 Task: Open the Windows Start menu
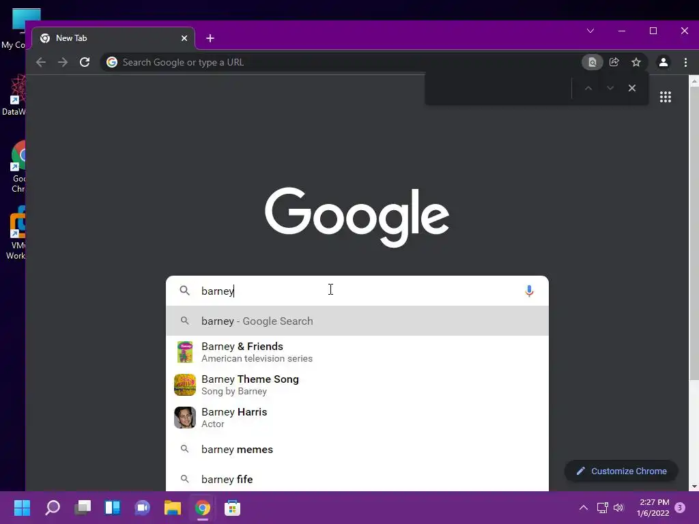22,508
